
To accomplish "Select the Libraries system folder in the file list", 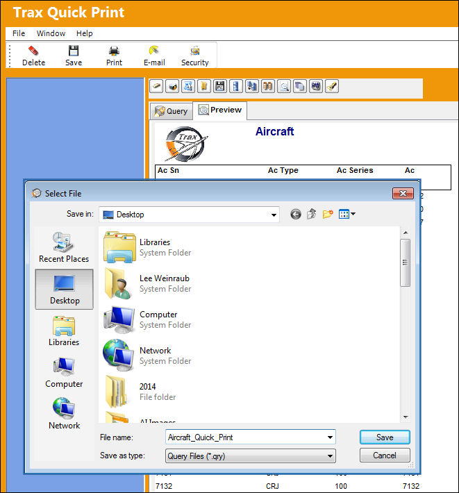I will (x=148, y=247).
